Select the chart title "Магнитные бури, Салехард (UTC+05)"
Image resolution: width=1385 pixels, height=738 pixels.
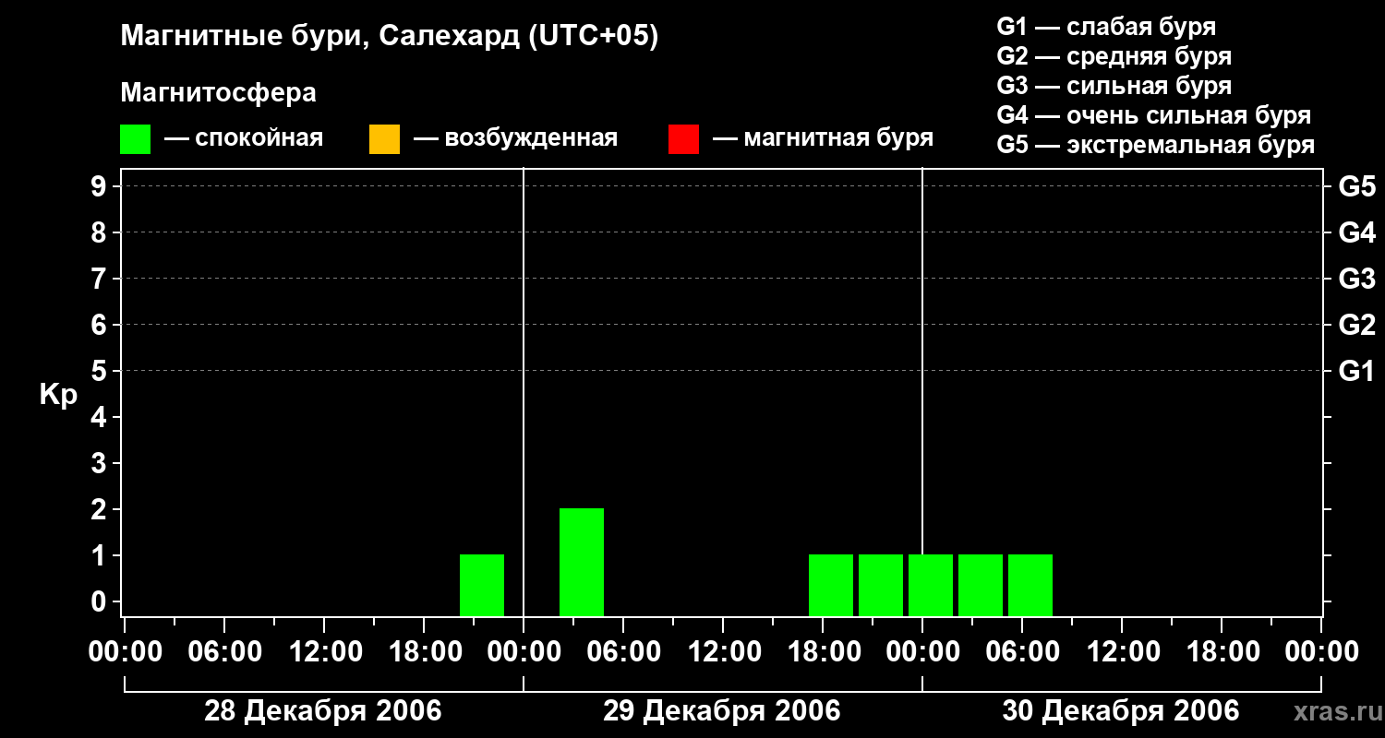click(x=389, y=37)
